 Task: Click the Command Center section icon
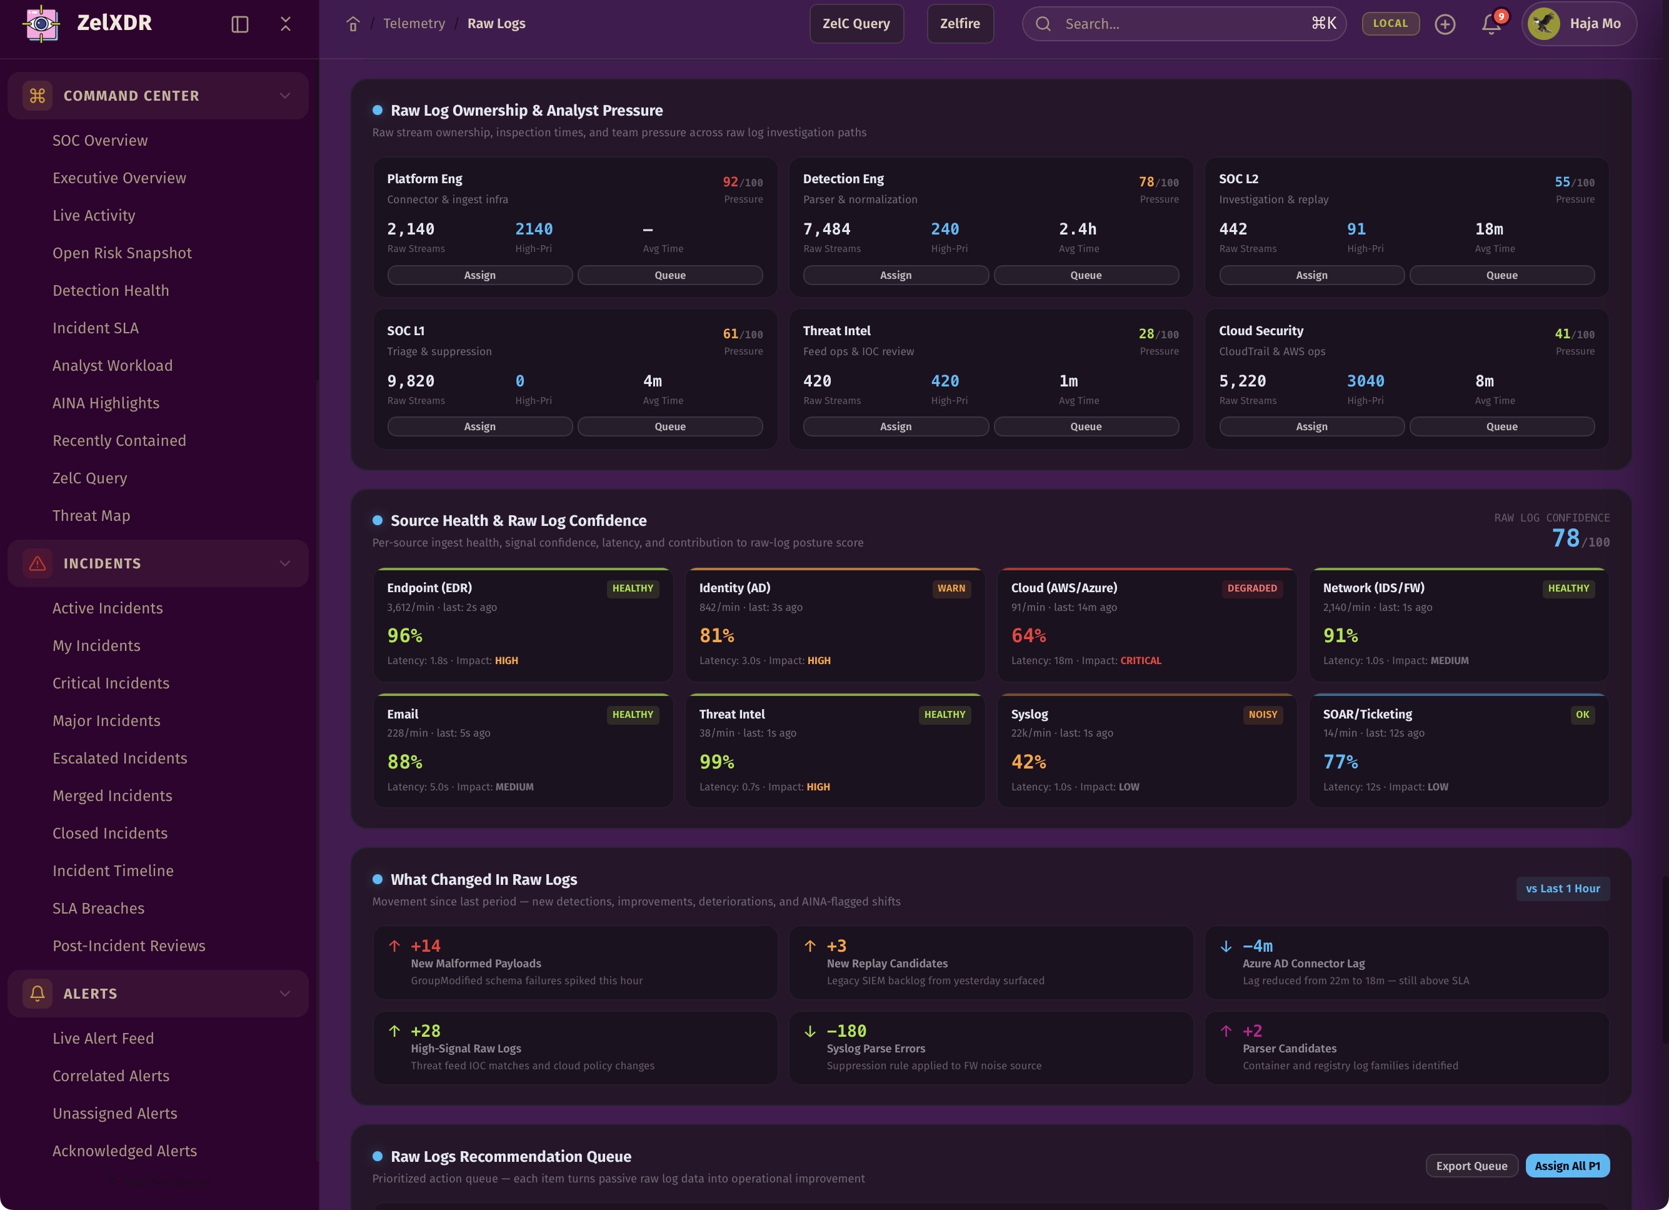pyautogui.click(x=38, y=96)
